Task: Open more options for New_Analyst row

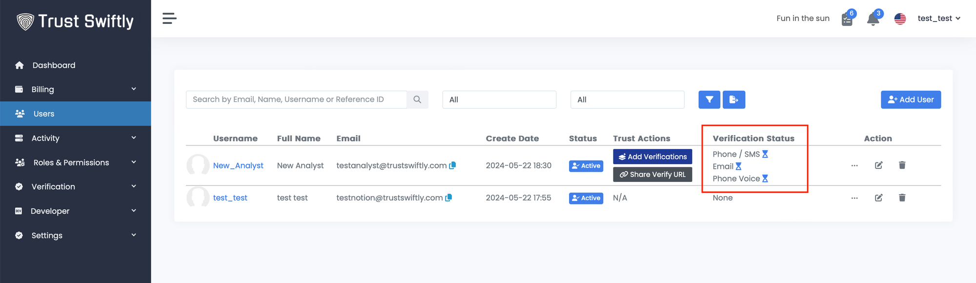Action: coord(854,165)
